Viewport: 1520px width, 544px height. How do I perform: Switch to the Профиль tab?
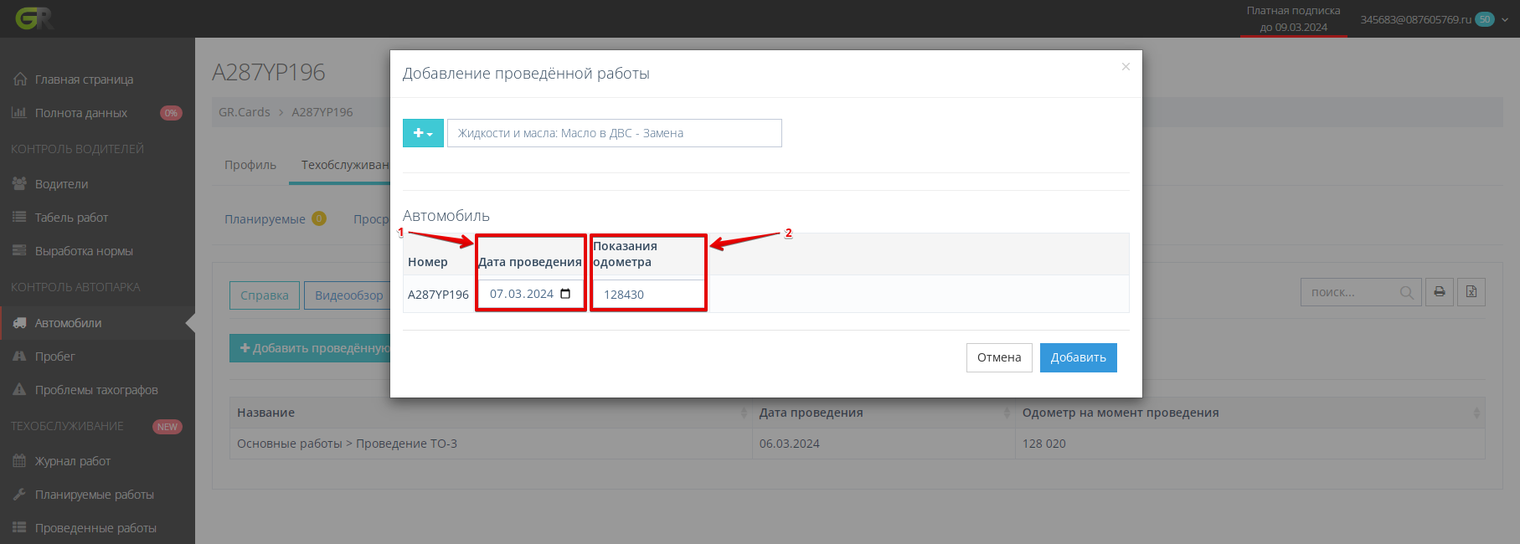(250, 165)
